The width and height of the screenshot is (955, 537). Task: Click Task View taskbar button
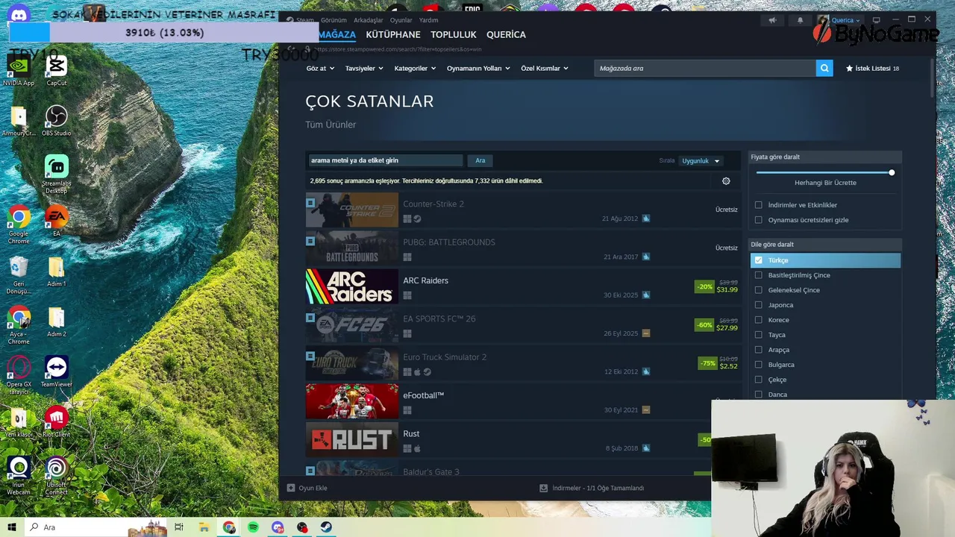(179, 527)
